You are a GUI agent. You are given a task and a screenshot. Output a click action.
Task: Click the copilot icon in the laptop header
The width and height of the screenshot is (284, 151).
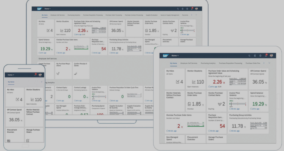(x=183, y=9)
